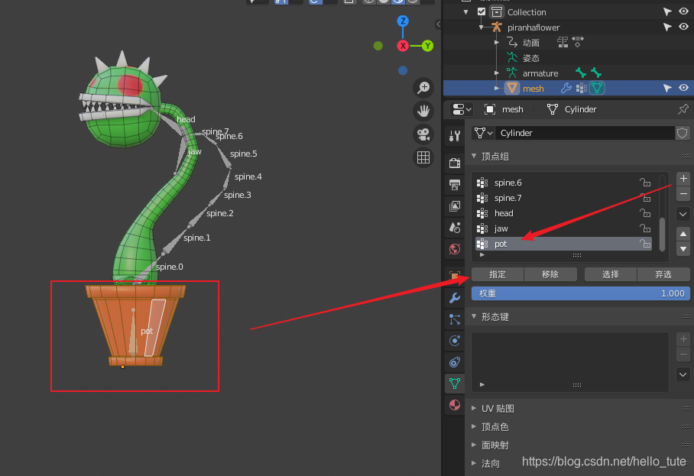Screen dimensions: 694x476
Task: Click the X axis on navigation gizmo
Action: (x=403, y=46)
